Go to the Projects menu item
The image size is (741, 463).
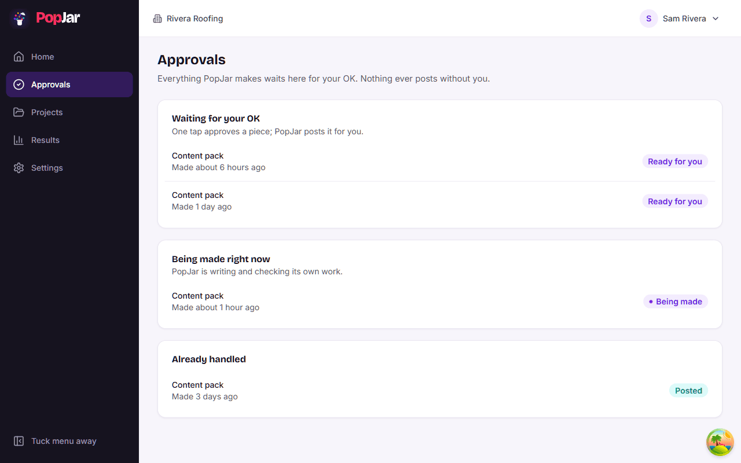[x=69, y=112]
